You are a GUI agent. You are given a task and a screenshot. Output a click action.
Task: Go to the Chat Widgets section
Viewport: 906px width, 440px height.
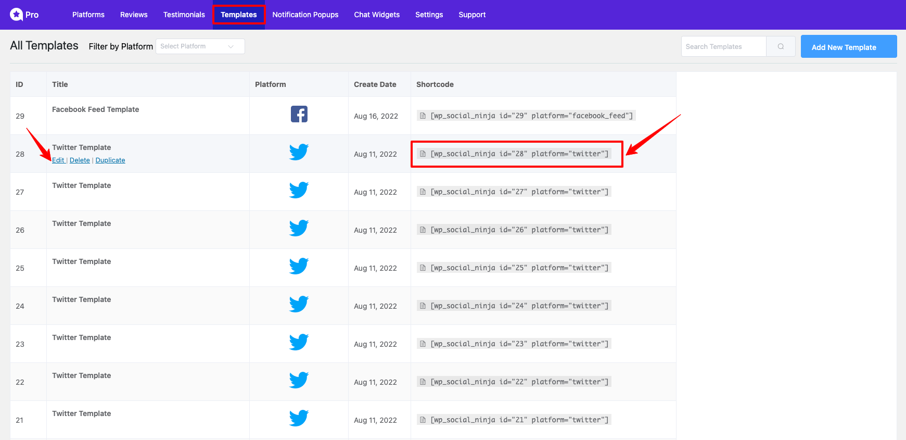click(x=377, y=15)
